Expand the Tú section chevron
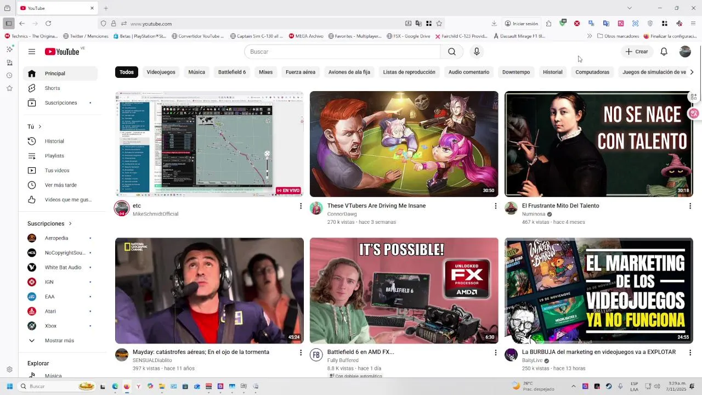 pyautogui.click(x=39, y=127)
